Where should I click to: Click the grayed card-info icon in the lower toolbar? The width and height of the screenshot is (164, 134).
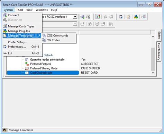point(103,24)
